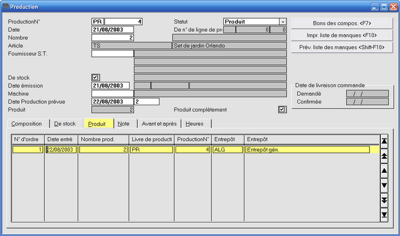Close the Production window
Image resolution: width=400 pixels, height=236 pixels.
[394, 6]
